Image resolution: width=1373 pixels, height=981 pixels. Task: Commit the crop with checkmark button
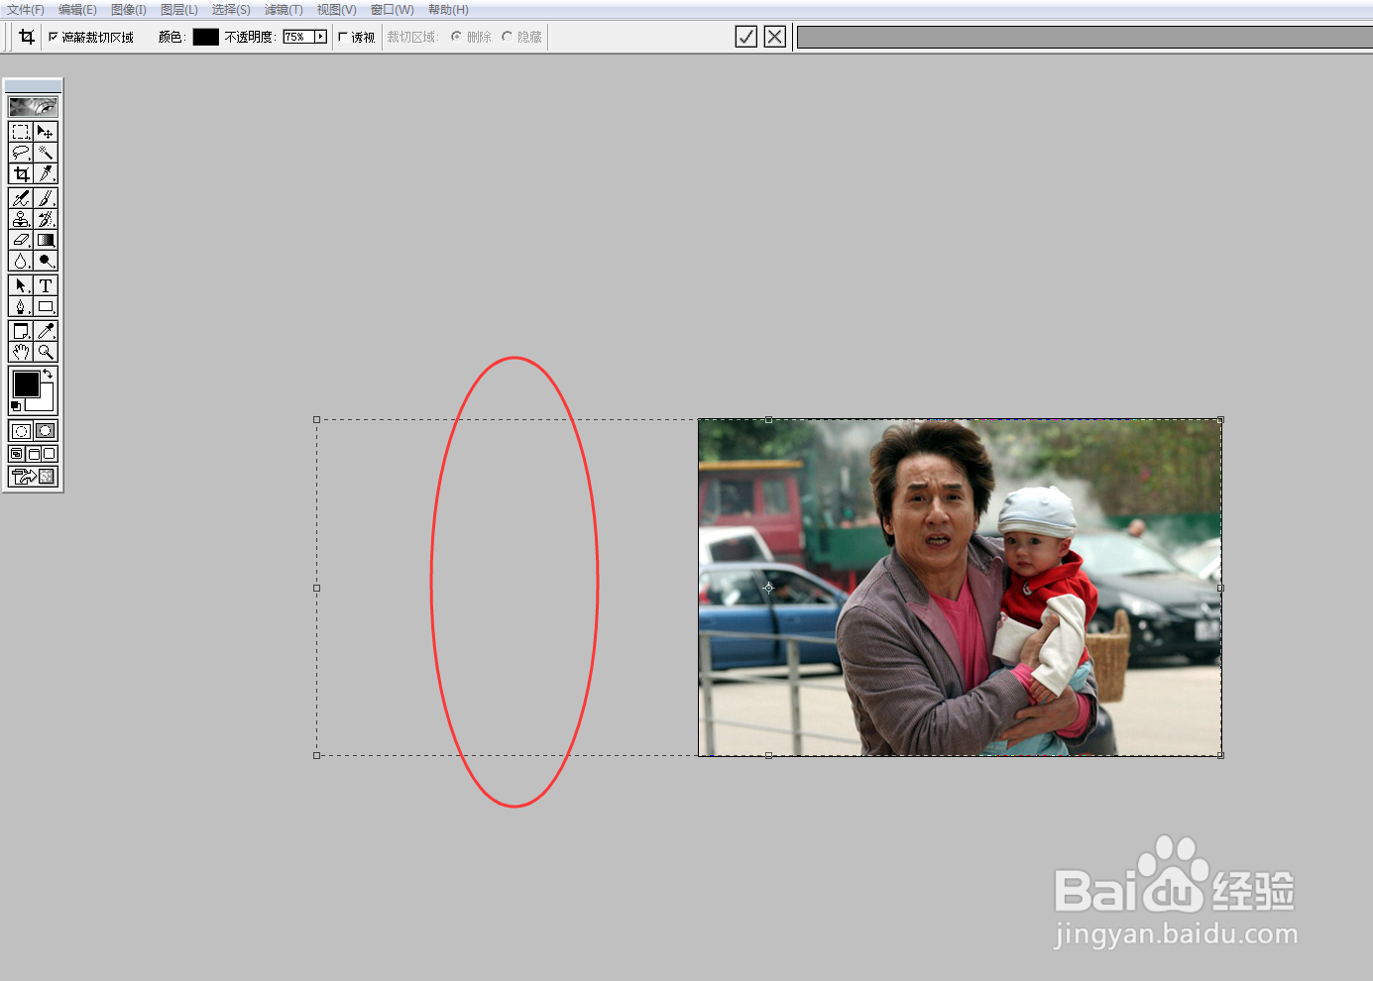click(x=746, y=37)
